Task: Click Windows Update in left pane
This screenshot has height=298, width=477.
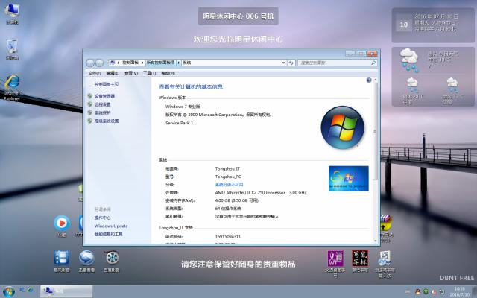Action: coord(110,226)
